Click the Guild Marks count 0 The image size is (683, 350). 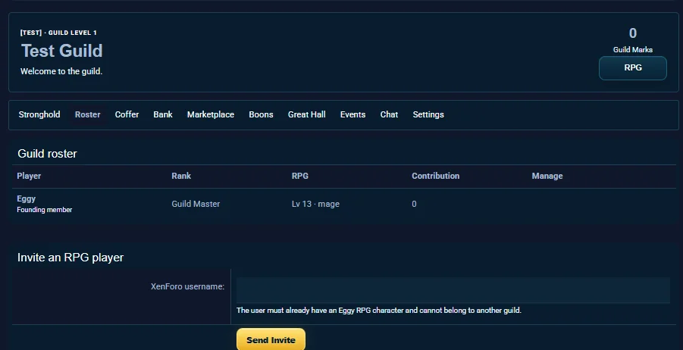[633, 33]
